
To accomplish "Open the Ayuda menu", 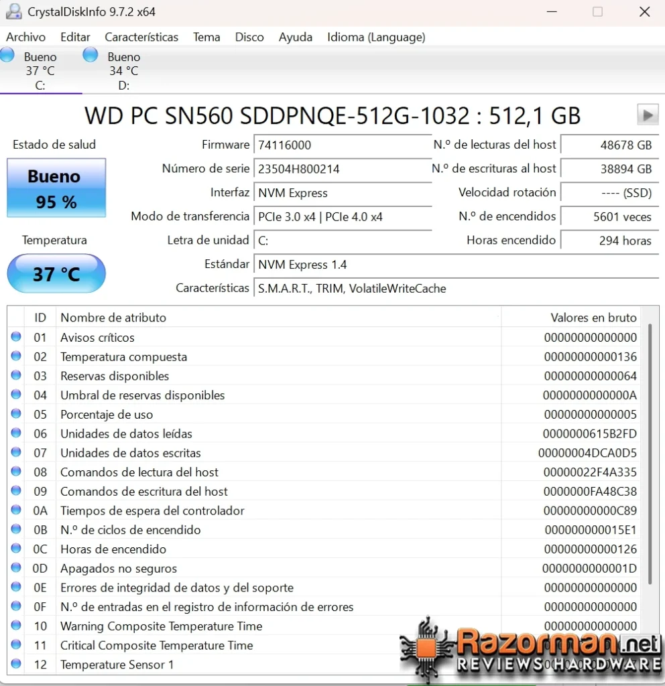I will click(296, 38).
